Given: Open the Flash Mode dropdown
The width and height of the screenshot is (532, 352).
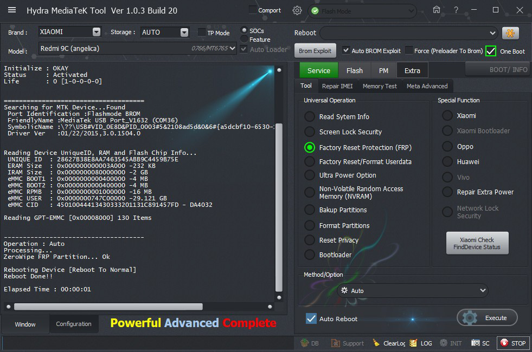Looking at the screenshot, I should (411, 11).
